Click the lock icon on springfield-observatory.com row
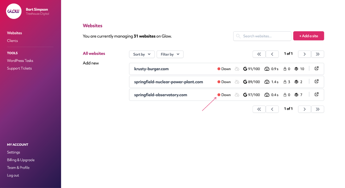 pyautogui.click(x=285, y=95)
